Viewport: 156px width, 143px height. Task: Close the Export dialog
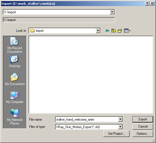click(x=152, y=4)
